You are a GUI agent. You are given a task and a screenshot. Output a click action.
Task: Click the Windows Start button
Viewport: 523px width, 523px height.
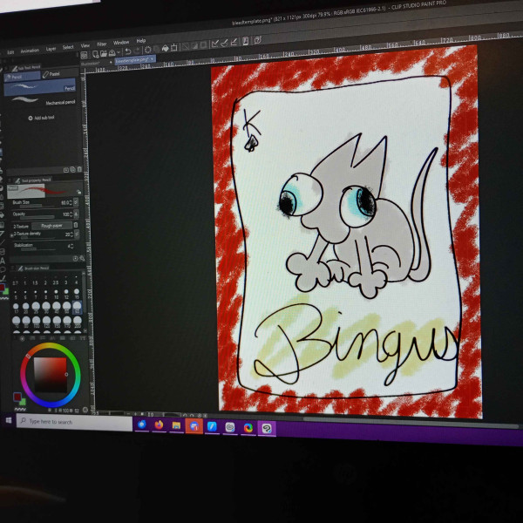[9, 420]
